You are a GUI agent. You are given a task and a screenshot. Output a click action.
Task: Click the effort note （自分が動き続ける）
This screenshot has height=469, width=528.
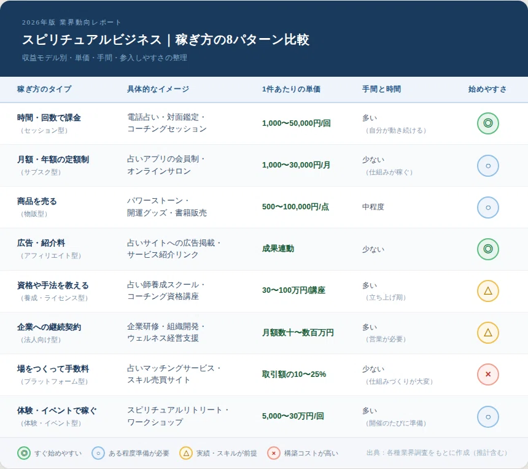click(395, 131)
